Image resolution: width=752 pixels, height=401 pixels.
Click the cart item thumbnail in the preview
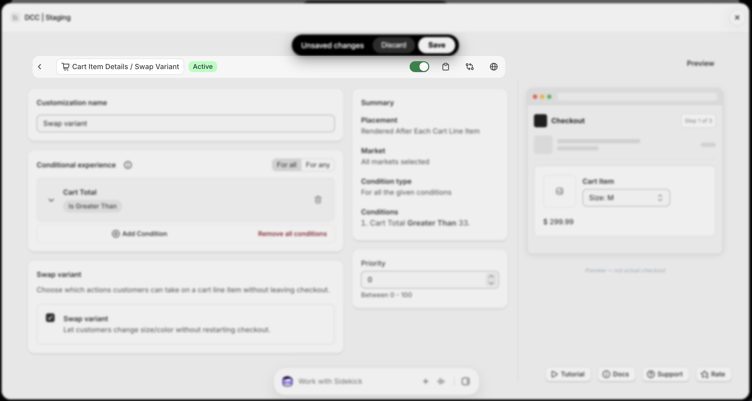(x=559, y=191)
